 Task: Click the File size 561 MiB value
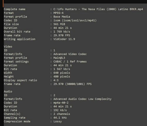click(59, 24)
